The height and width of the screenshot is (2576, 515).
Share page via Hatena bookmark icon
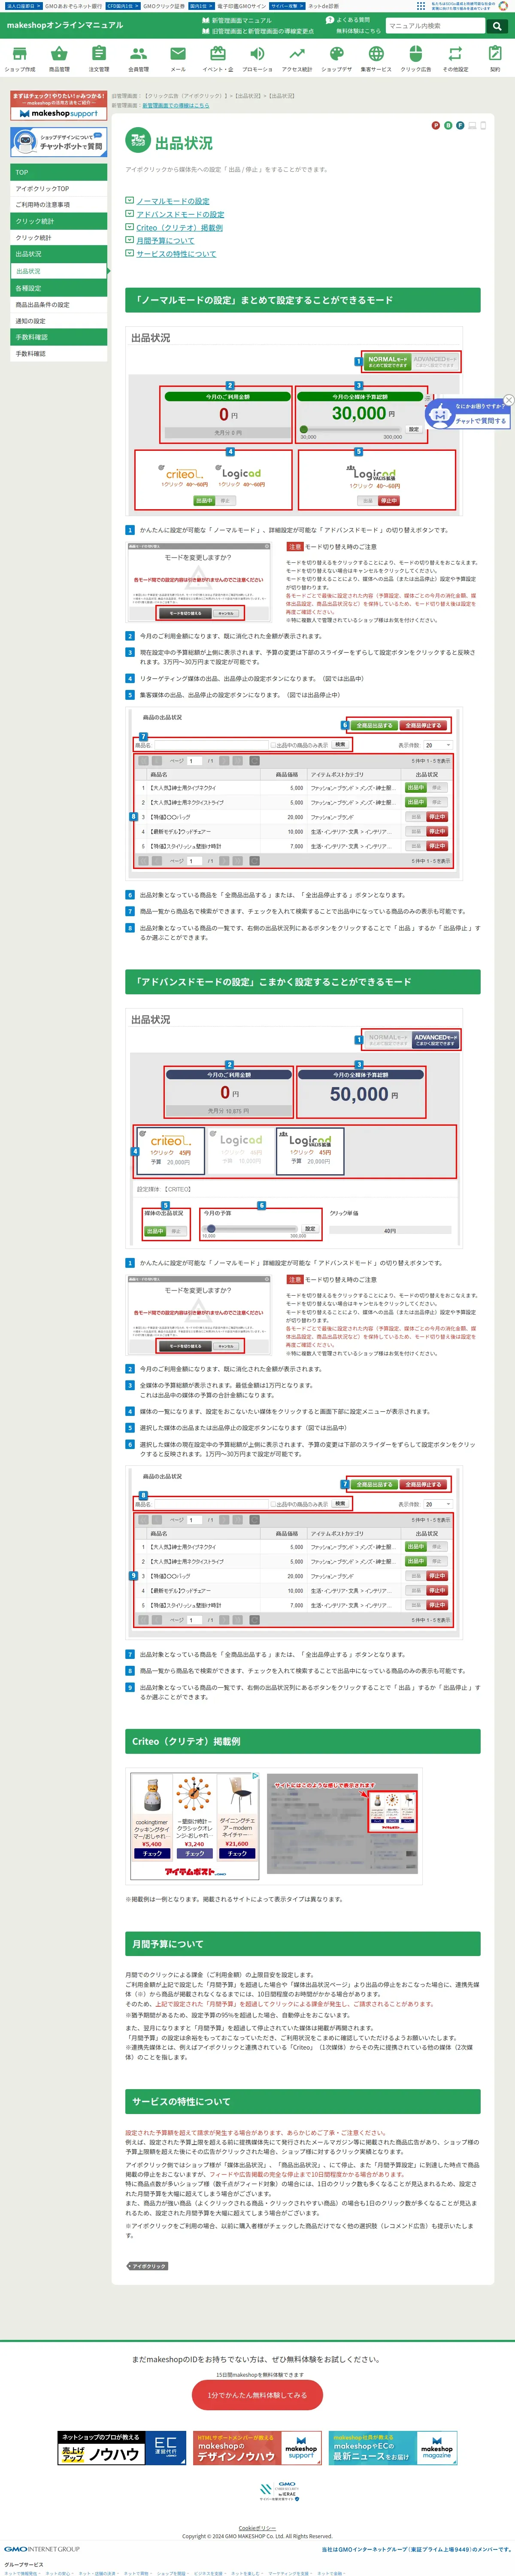point(447,125)
